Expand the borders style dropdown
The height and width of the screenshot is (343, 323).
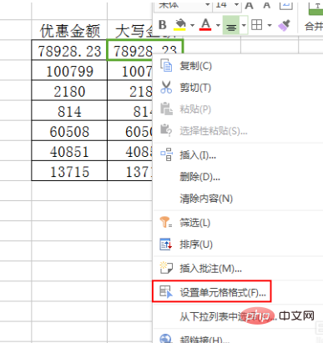[x=270, y=25]
